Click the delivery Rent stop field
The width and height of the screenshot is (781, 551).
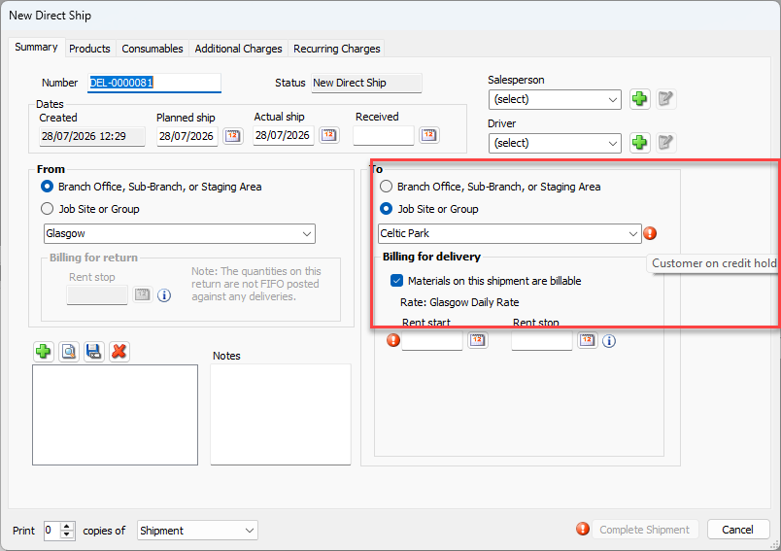pyautogui.click(x=541, y=341)
